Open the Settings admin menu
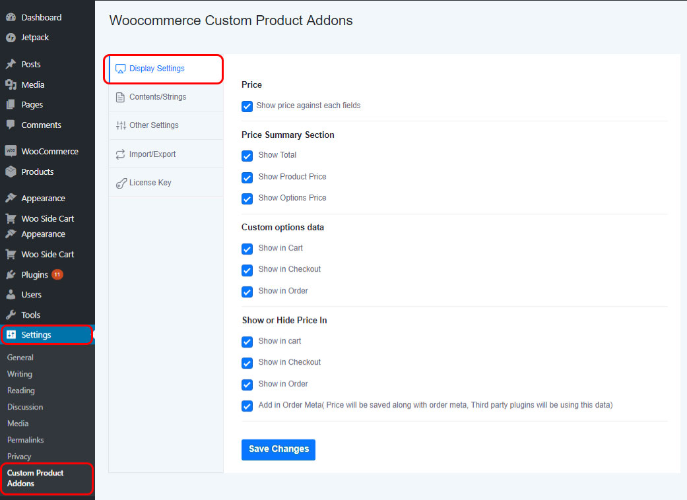Image resolution: width=687 pixels, height=500 pixels. click(x=48, y=335)
